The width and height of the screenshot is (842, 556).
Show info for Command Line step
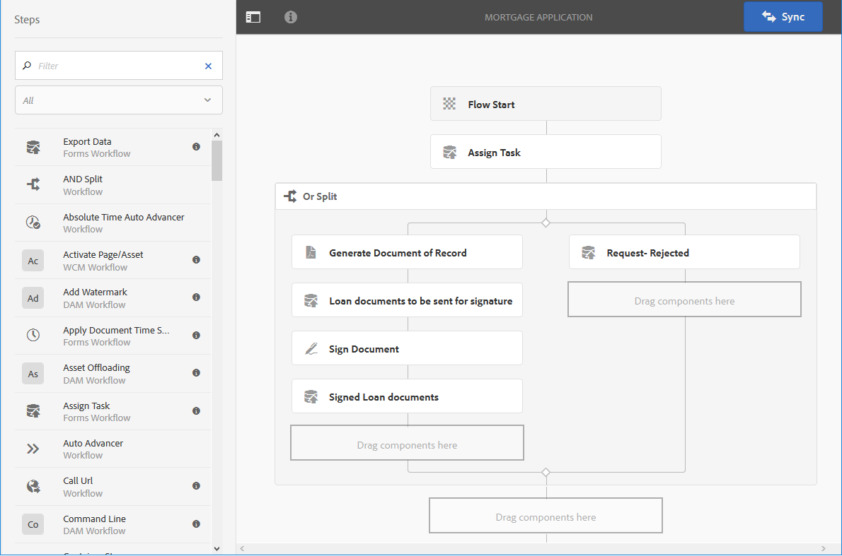(x=197, y=524)
